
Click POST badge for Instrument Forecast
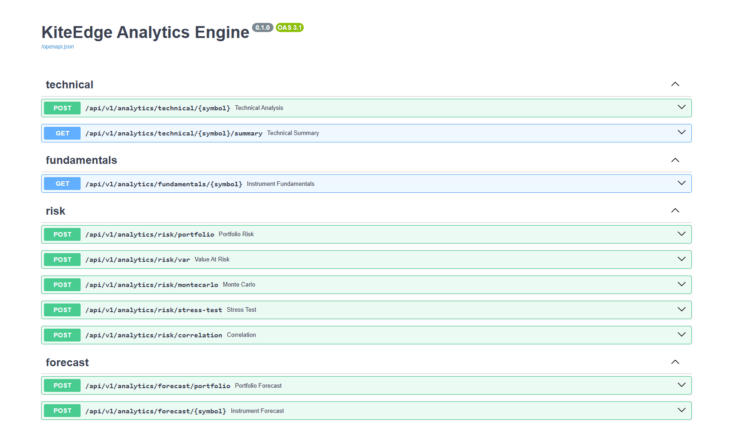62,411
